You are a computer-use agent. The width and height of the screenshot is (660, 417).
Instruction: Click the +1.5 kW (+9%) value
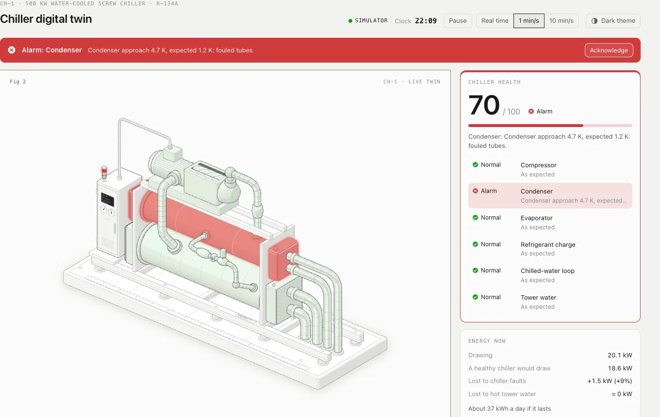pyautogui.click(x=610, y=381)
